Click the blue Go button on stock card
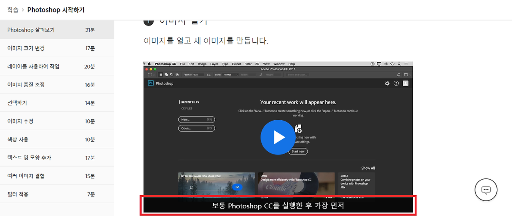This screenshot has height=216, width=512. [237, 187]
